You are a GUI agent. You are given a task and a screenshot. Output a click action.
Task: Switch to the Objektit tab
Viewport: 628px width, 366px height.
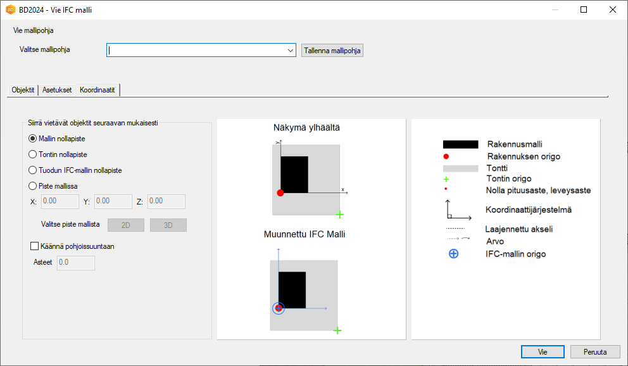[23, 90]
